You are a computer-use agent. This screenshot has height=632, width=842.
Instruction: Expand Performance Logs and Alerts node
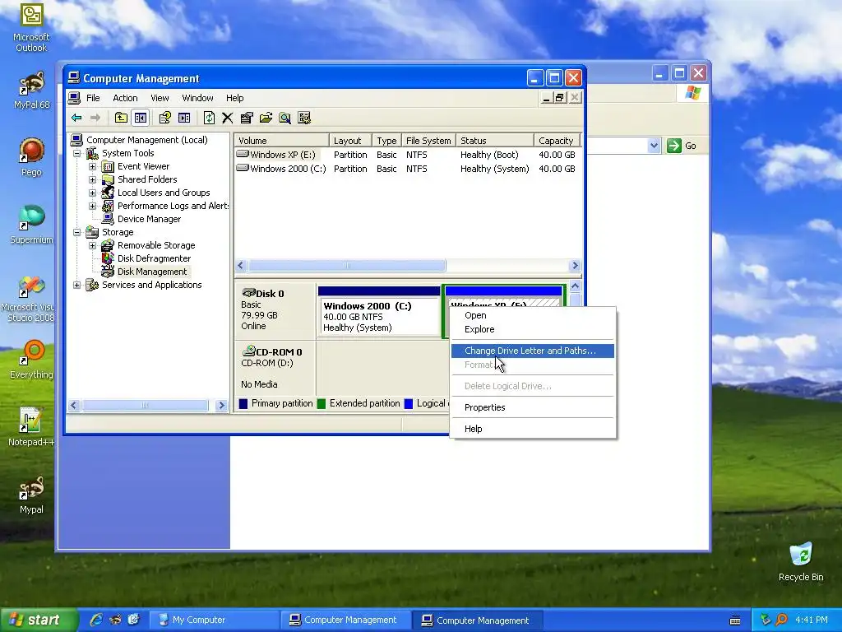(x=92, y=206)
